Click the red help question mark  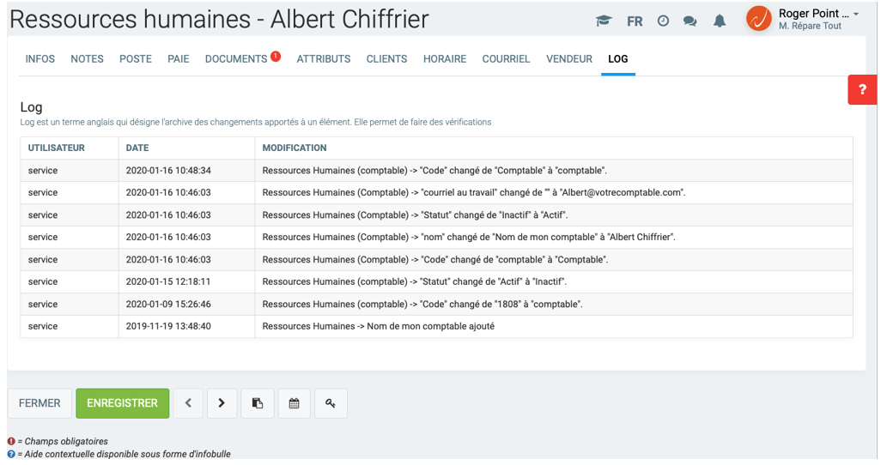coord(862,89)
